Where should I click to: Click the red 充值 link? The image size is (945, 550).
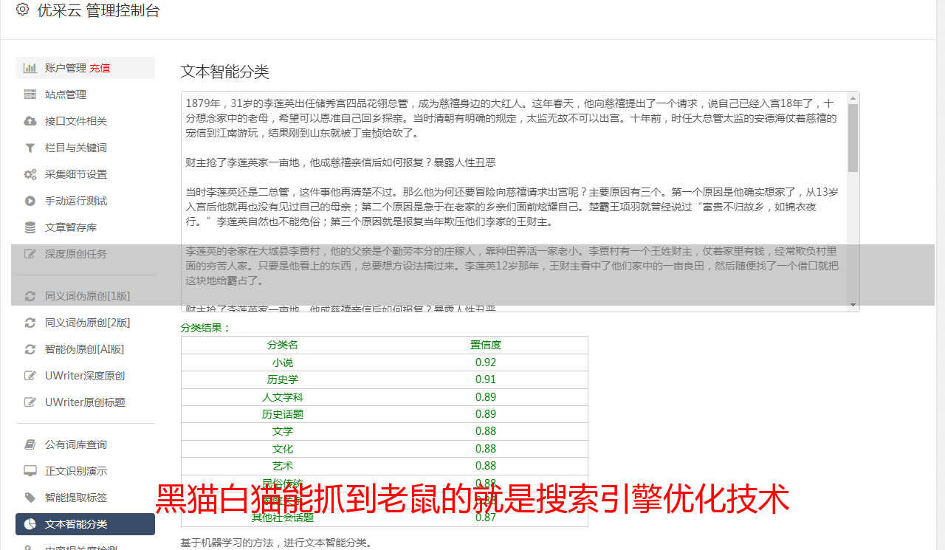(100, 68)
